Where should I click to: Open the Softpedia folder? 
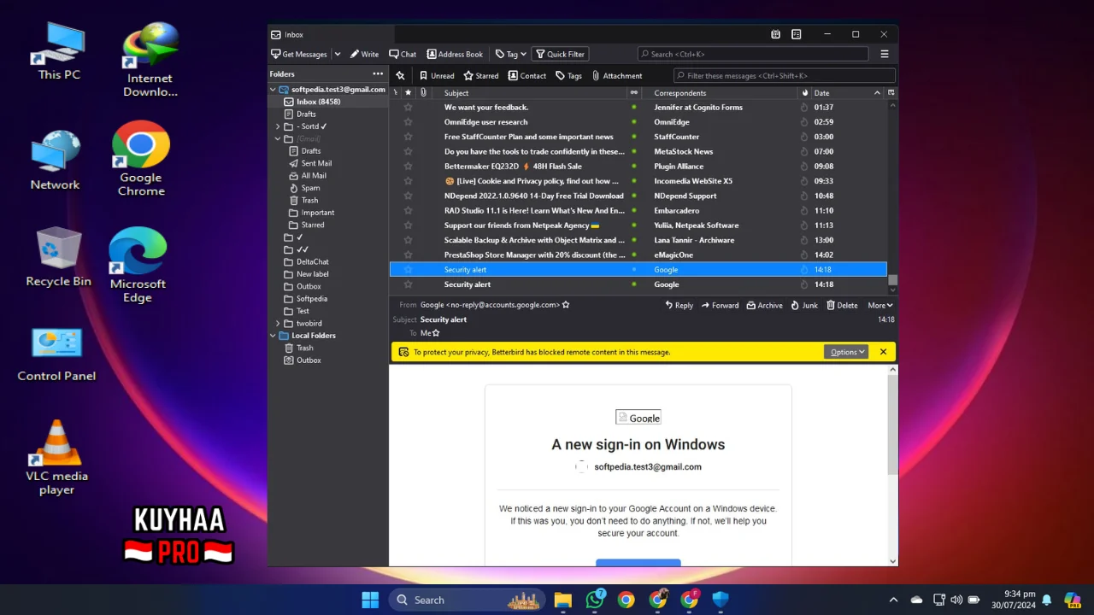point(311,299)
